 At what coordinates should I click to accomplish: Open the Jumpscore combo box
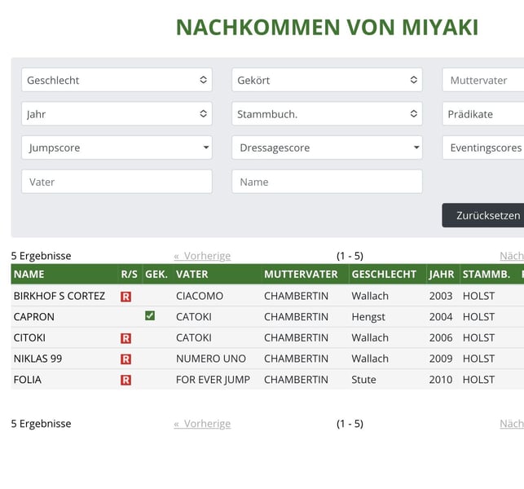tap(117, 148)
